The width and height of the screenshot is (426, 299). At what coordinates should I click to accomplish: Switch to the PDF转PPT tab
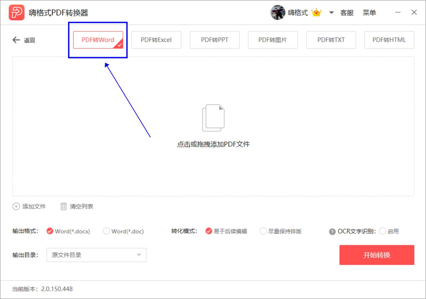tap(215, 40)
